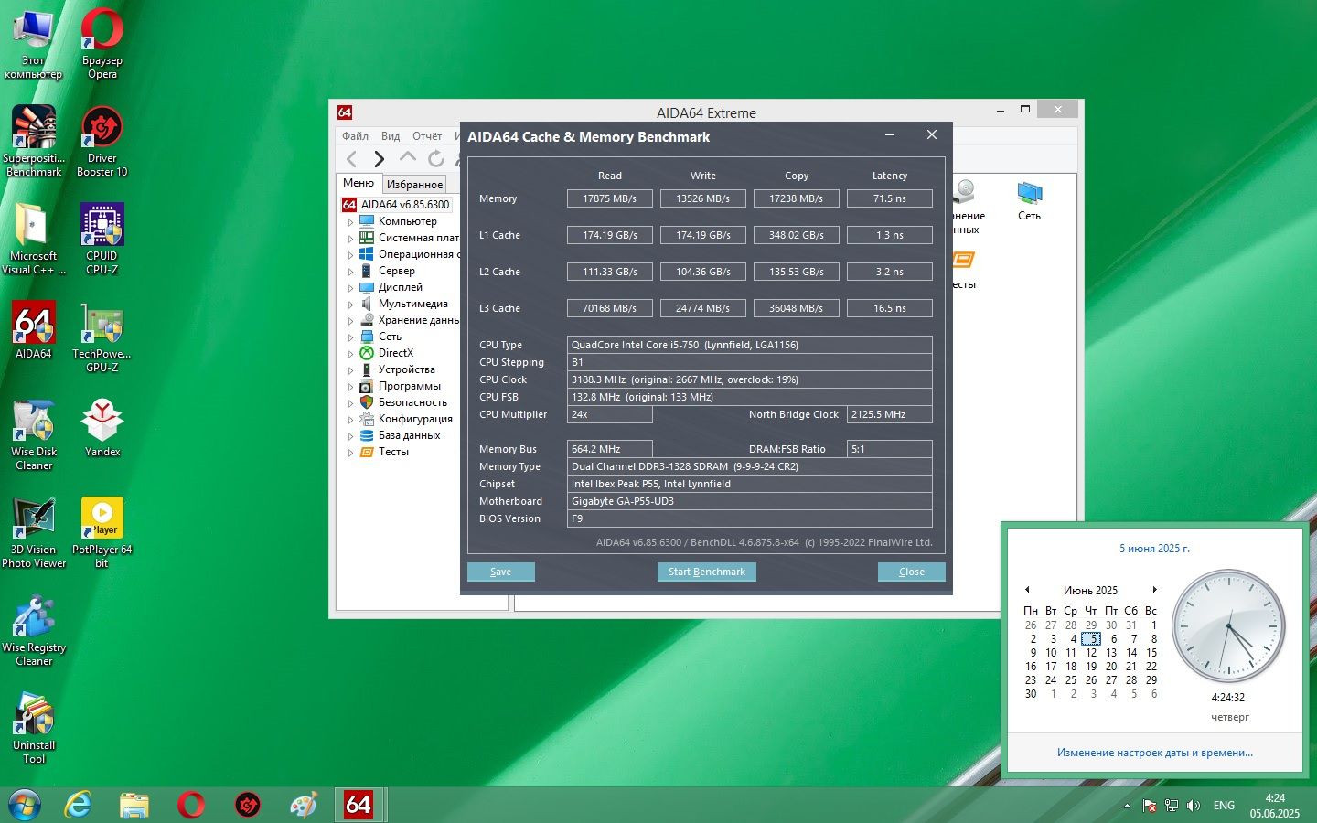
Task: Go to the previous month in the calendar
Action: (1027, 590)
